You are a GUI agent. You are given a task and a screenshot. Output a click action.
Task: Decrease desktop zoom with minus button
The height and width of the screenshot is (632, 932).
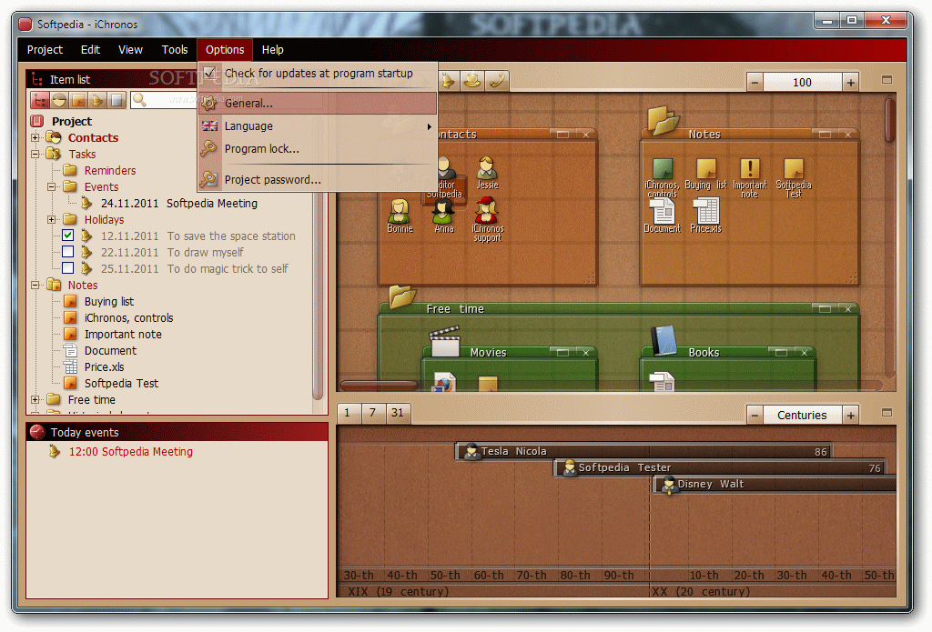pos(755,82)
